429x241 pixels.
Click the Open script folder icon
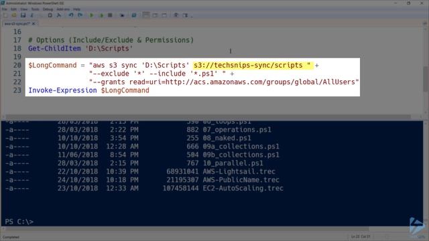(14, 15)
